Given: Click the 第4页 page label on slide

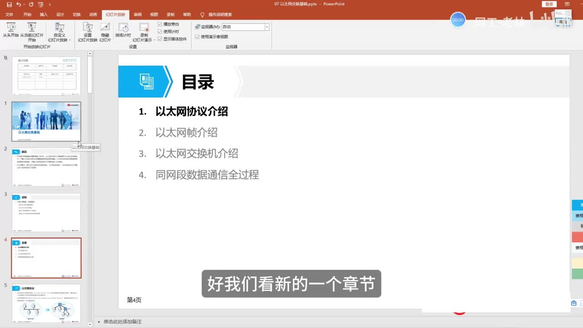Looking at the screenshot, I should (x=134, y=300).
